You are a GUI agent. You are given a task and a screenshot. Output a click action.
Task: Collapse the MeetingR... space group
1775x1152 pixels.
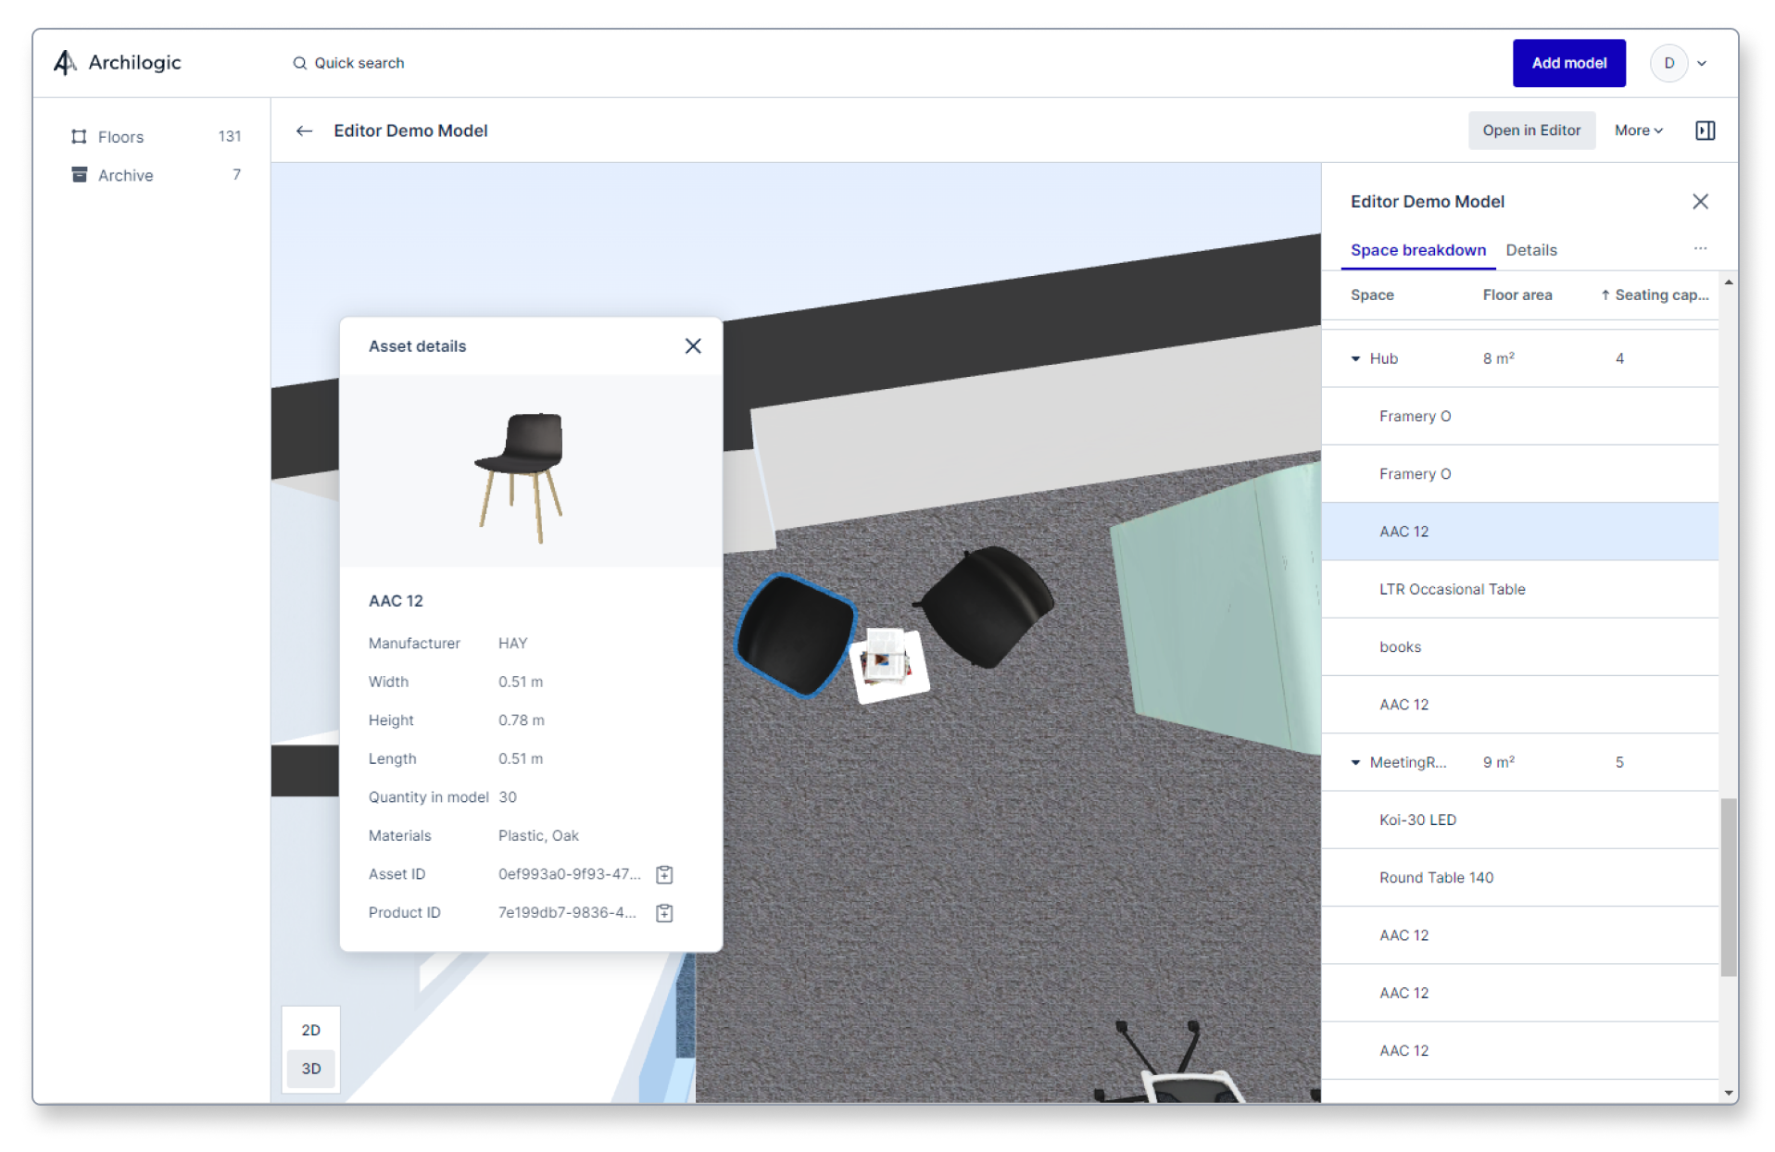point(1355,762)
